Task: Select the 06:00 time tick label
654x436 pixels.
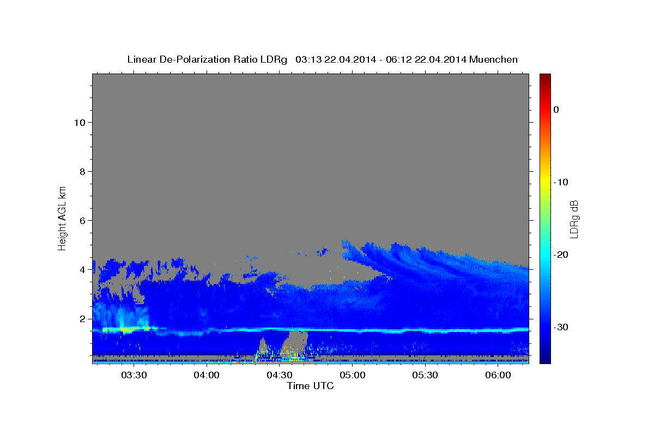Action: [498, 375]
